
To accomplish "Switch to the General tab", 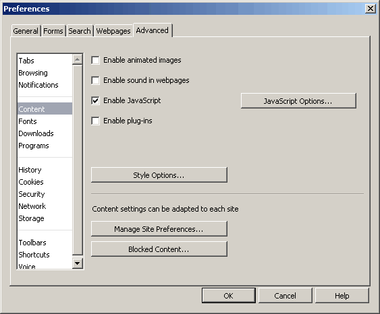I will click(26, 31).
